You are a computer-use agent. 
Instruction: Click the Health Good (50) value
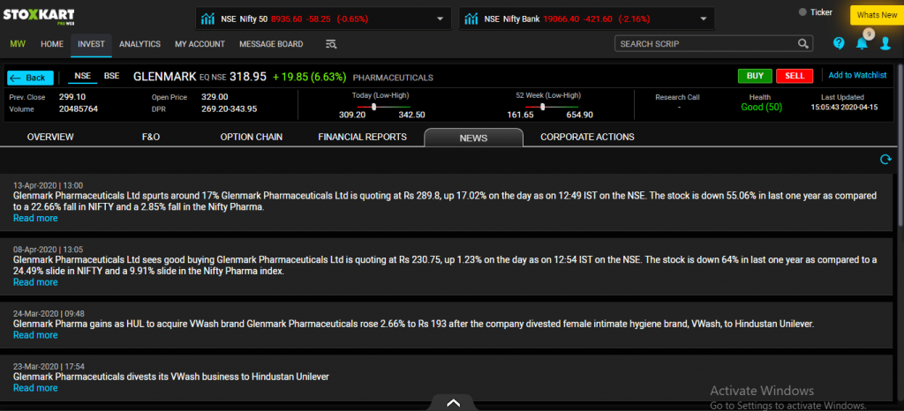761,107
